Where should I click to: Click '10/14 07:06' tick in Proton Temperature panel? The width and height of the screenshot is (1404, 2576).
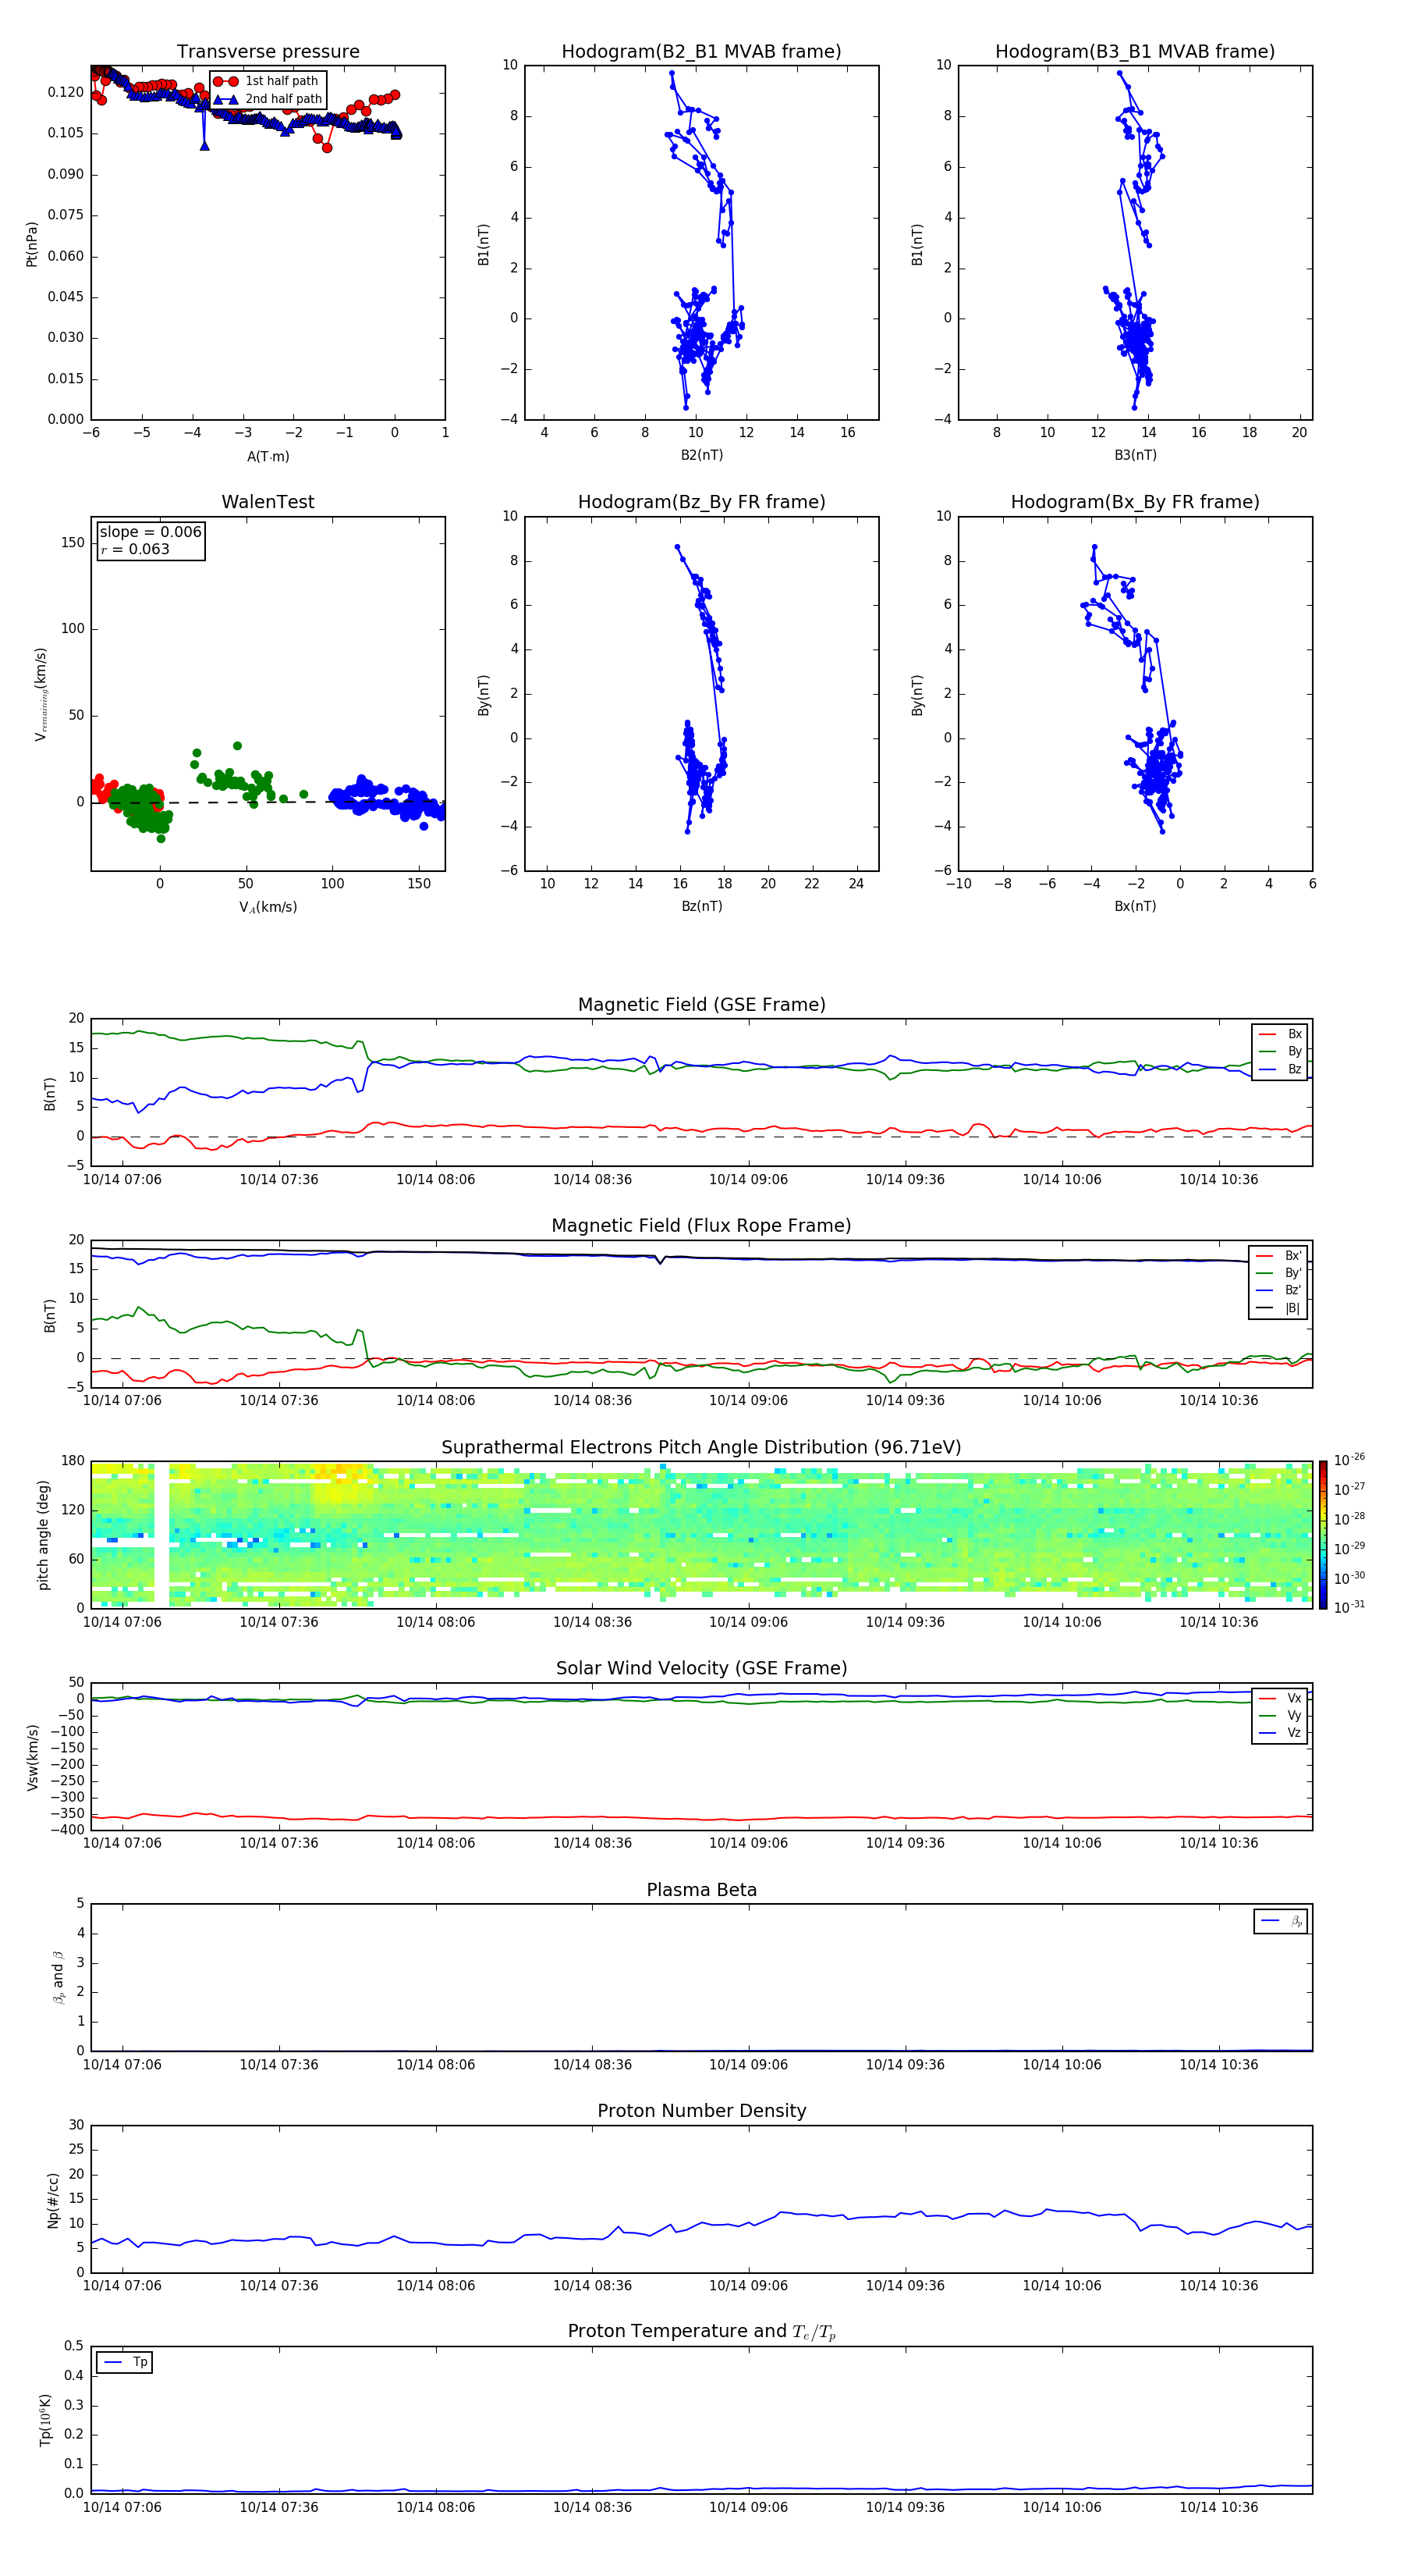click(x=122, y=2507)
